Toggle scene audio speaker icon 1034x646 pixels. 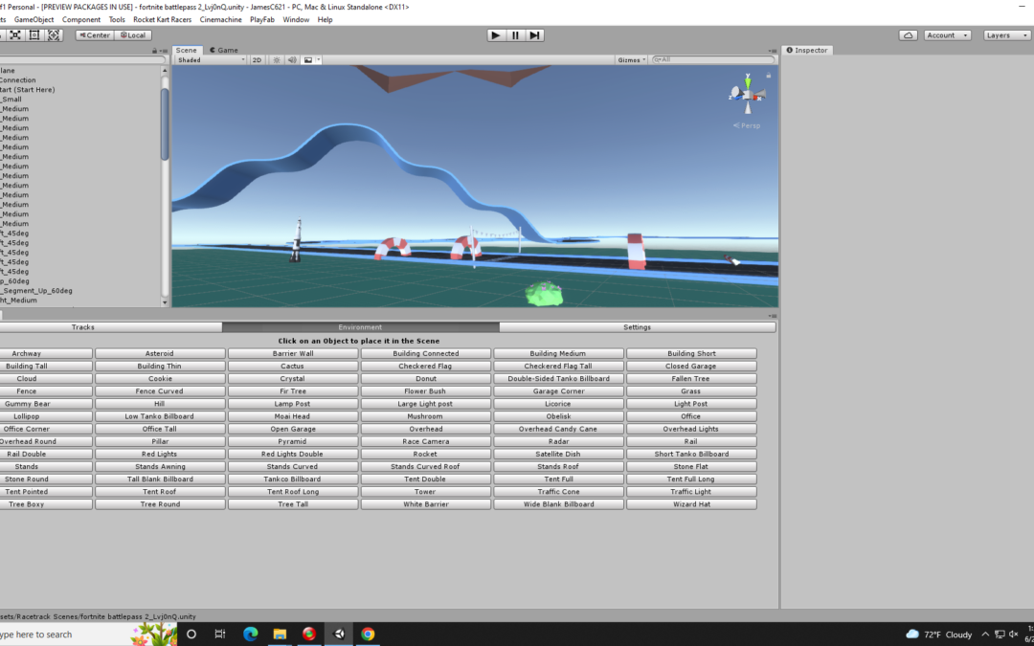pos(292,60)
